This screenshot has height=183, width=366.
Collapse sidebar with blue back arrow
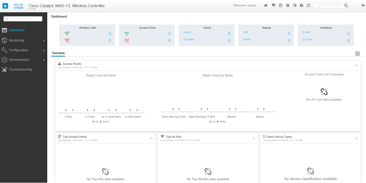(x=5, y=6)
